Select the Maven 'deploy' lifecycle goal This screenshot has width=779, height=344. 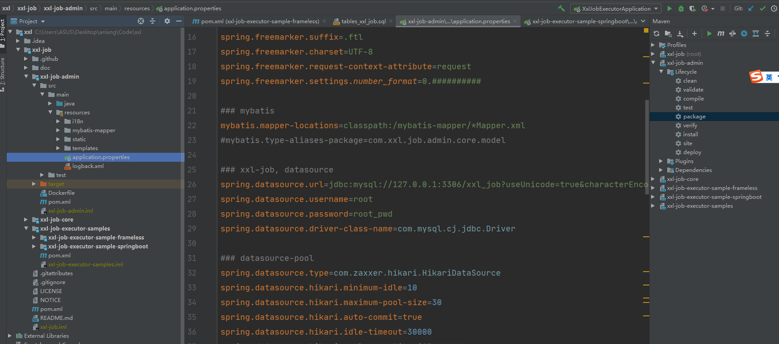point(692,152)
